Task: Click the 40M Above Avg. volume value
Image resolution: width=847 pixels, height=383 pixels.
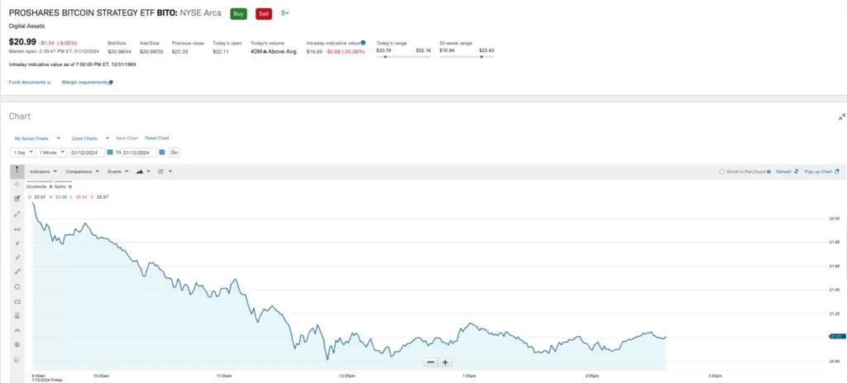Action: [x=274, y=52]
